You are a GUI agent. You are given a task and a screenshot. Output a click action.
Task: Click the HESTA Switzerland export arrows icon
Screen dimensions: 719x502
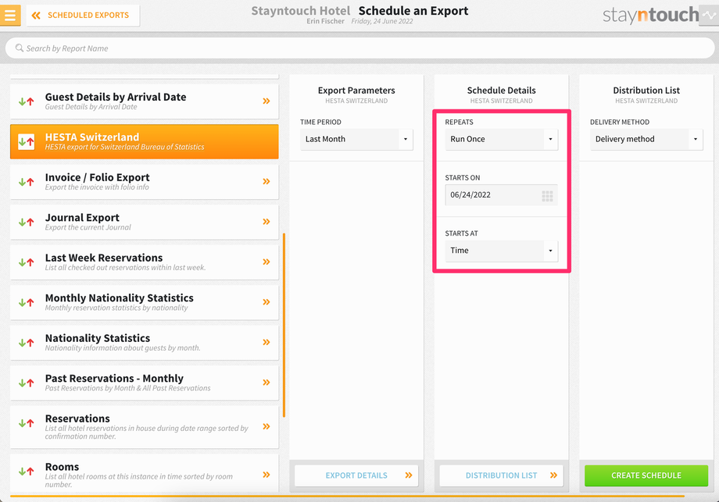pos(26,141)
